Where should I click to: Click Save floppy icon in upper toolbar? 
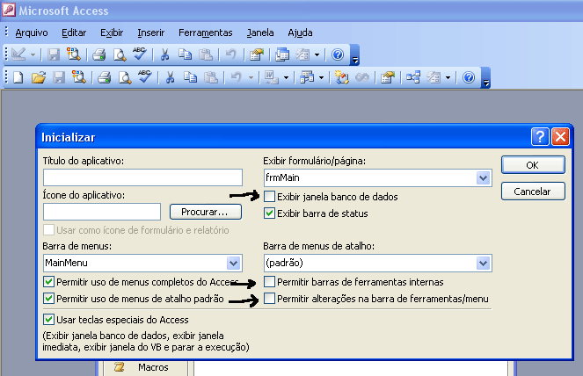pyautogui.click(x=54, y=54)
